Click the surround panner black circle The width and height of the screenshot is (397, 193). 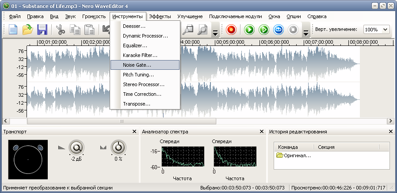(x=28, y=159)
